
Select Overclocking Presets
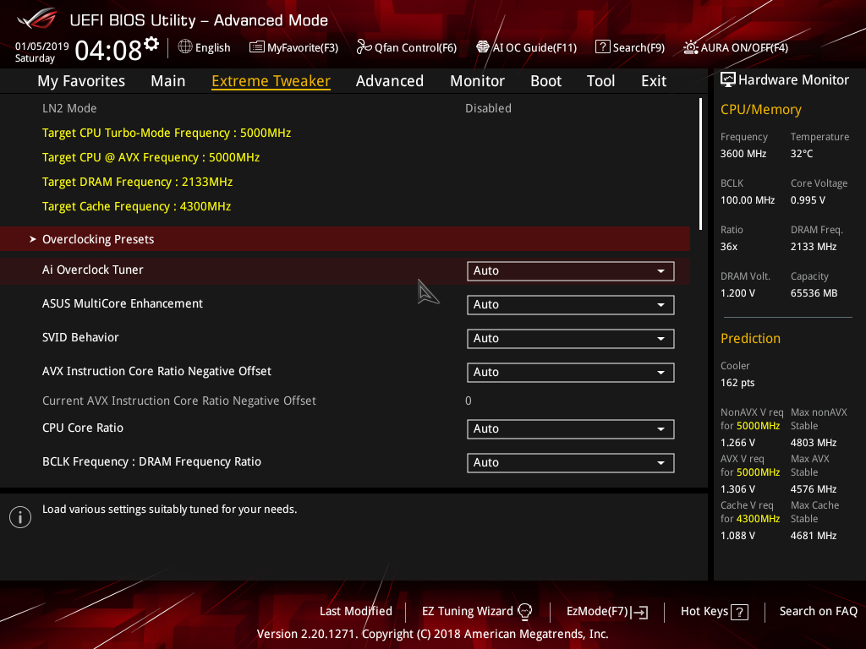97,239
